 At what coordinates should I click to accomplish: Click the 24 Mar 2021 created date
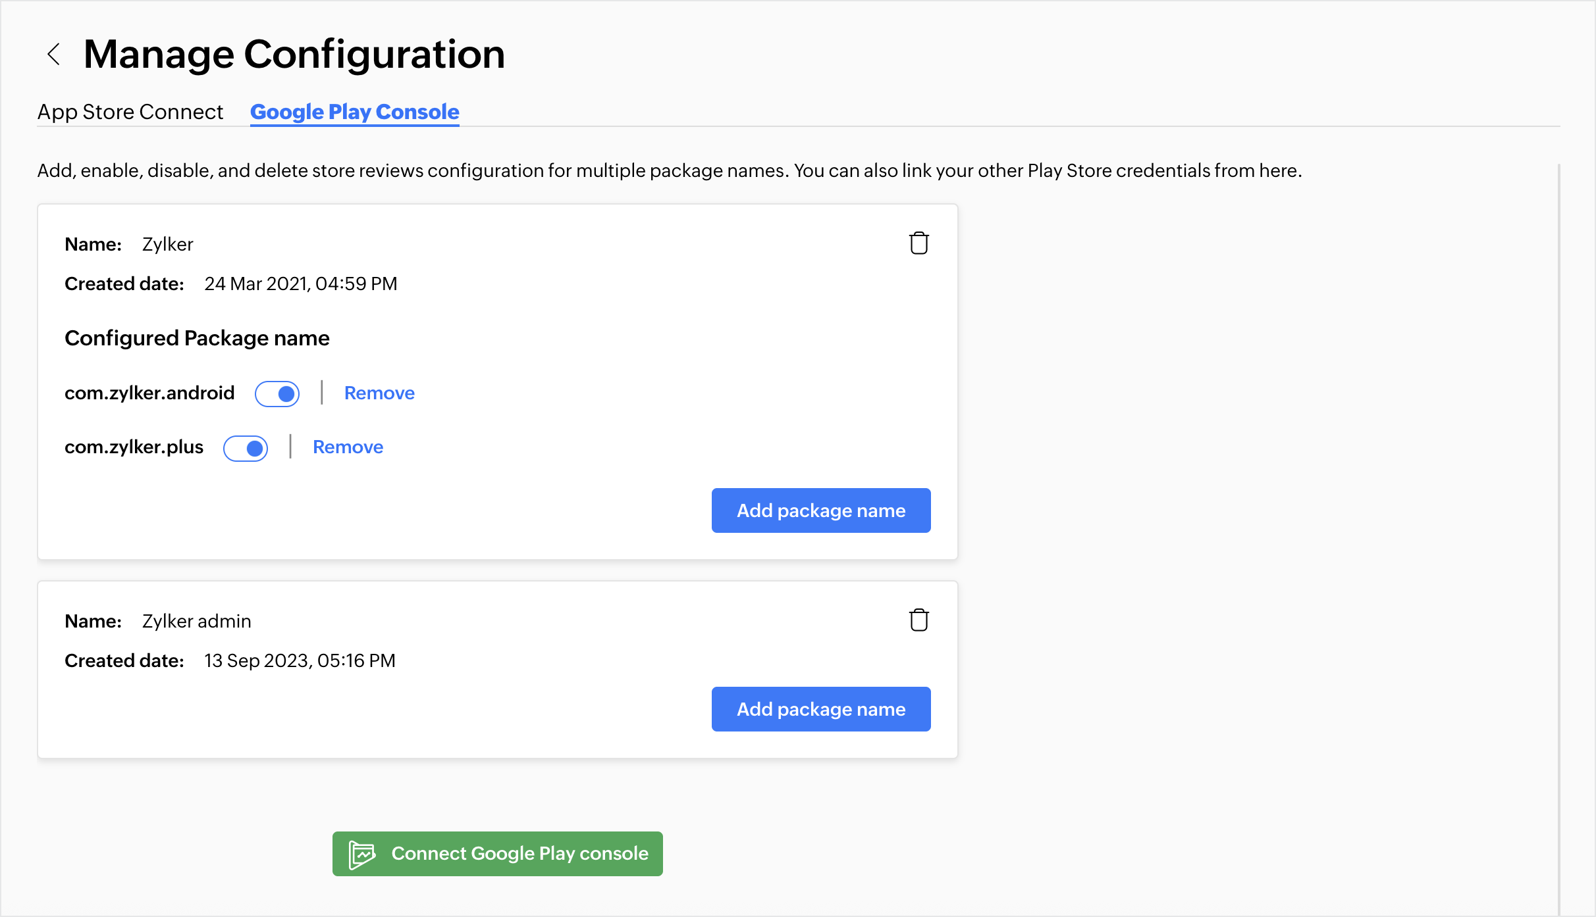pos(300,284)
